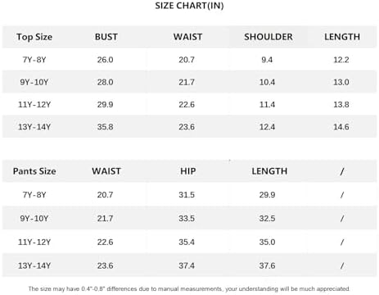
Task: Click the SIZE CHART(IN) title
Action: (x=189, y=6)
